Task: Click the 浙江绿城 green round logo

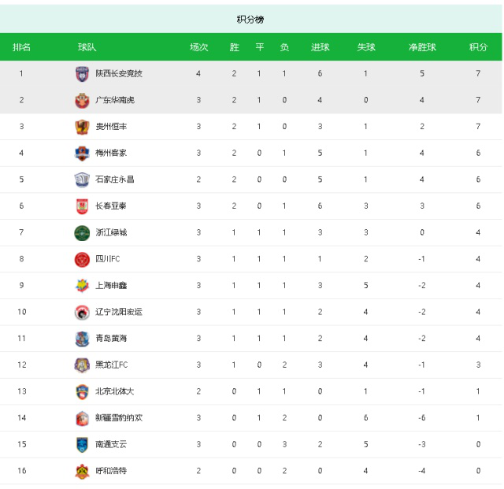Action: (x=82, y=233)
